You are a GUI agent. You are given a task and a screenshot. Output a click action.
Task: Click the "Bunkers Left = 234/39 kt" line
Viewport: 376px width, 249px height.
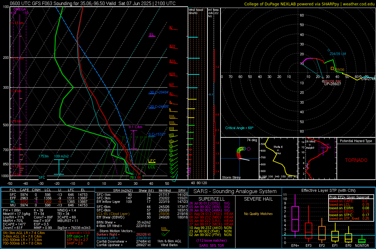(x=124, y=238)
